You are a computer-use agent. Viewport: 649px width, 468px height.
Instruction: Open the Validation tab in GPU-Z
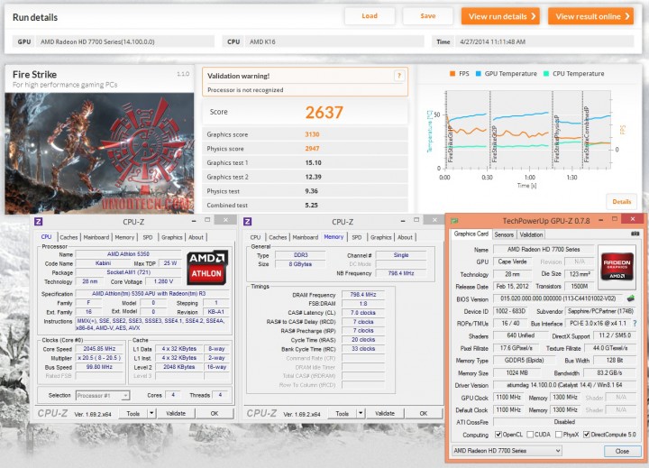(532, 234)
